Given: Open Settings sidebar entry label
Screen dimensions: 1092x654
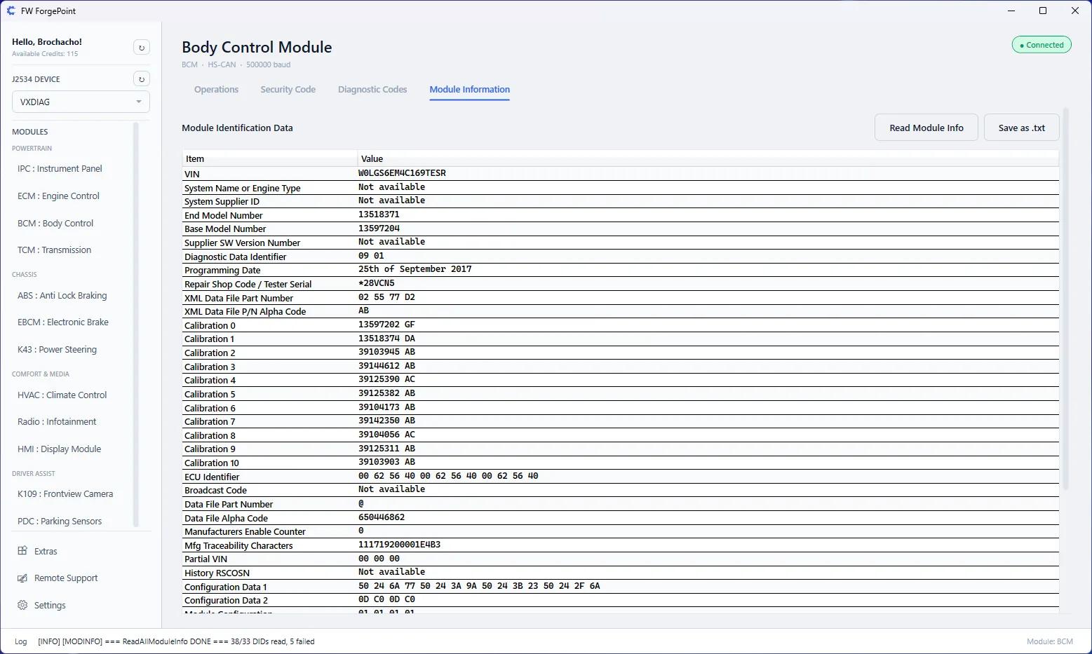Looking at the screenshot, I should click(x=50, y=606).
